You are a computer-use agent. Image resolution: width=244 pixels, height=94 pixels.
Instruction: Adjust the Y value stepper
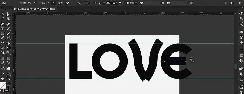[x=124, y=3]
